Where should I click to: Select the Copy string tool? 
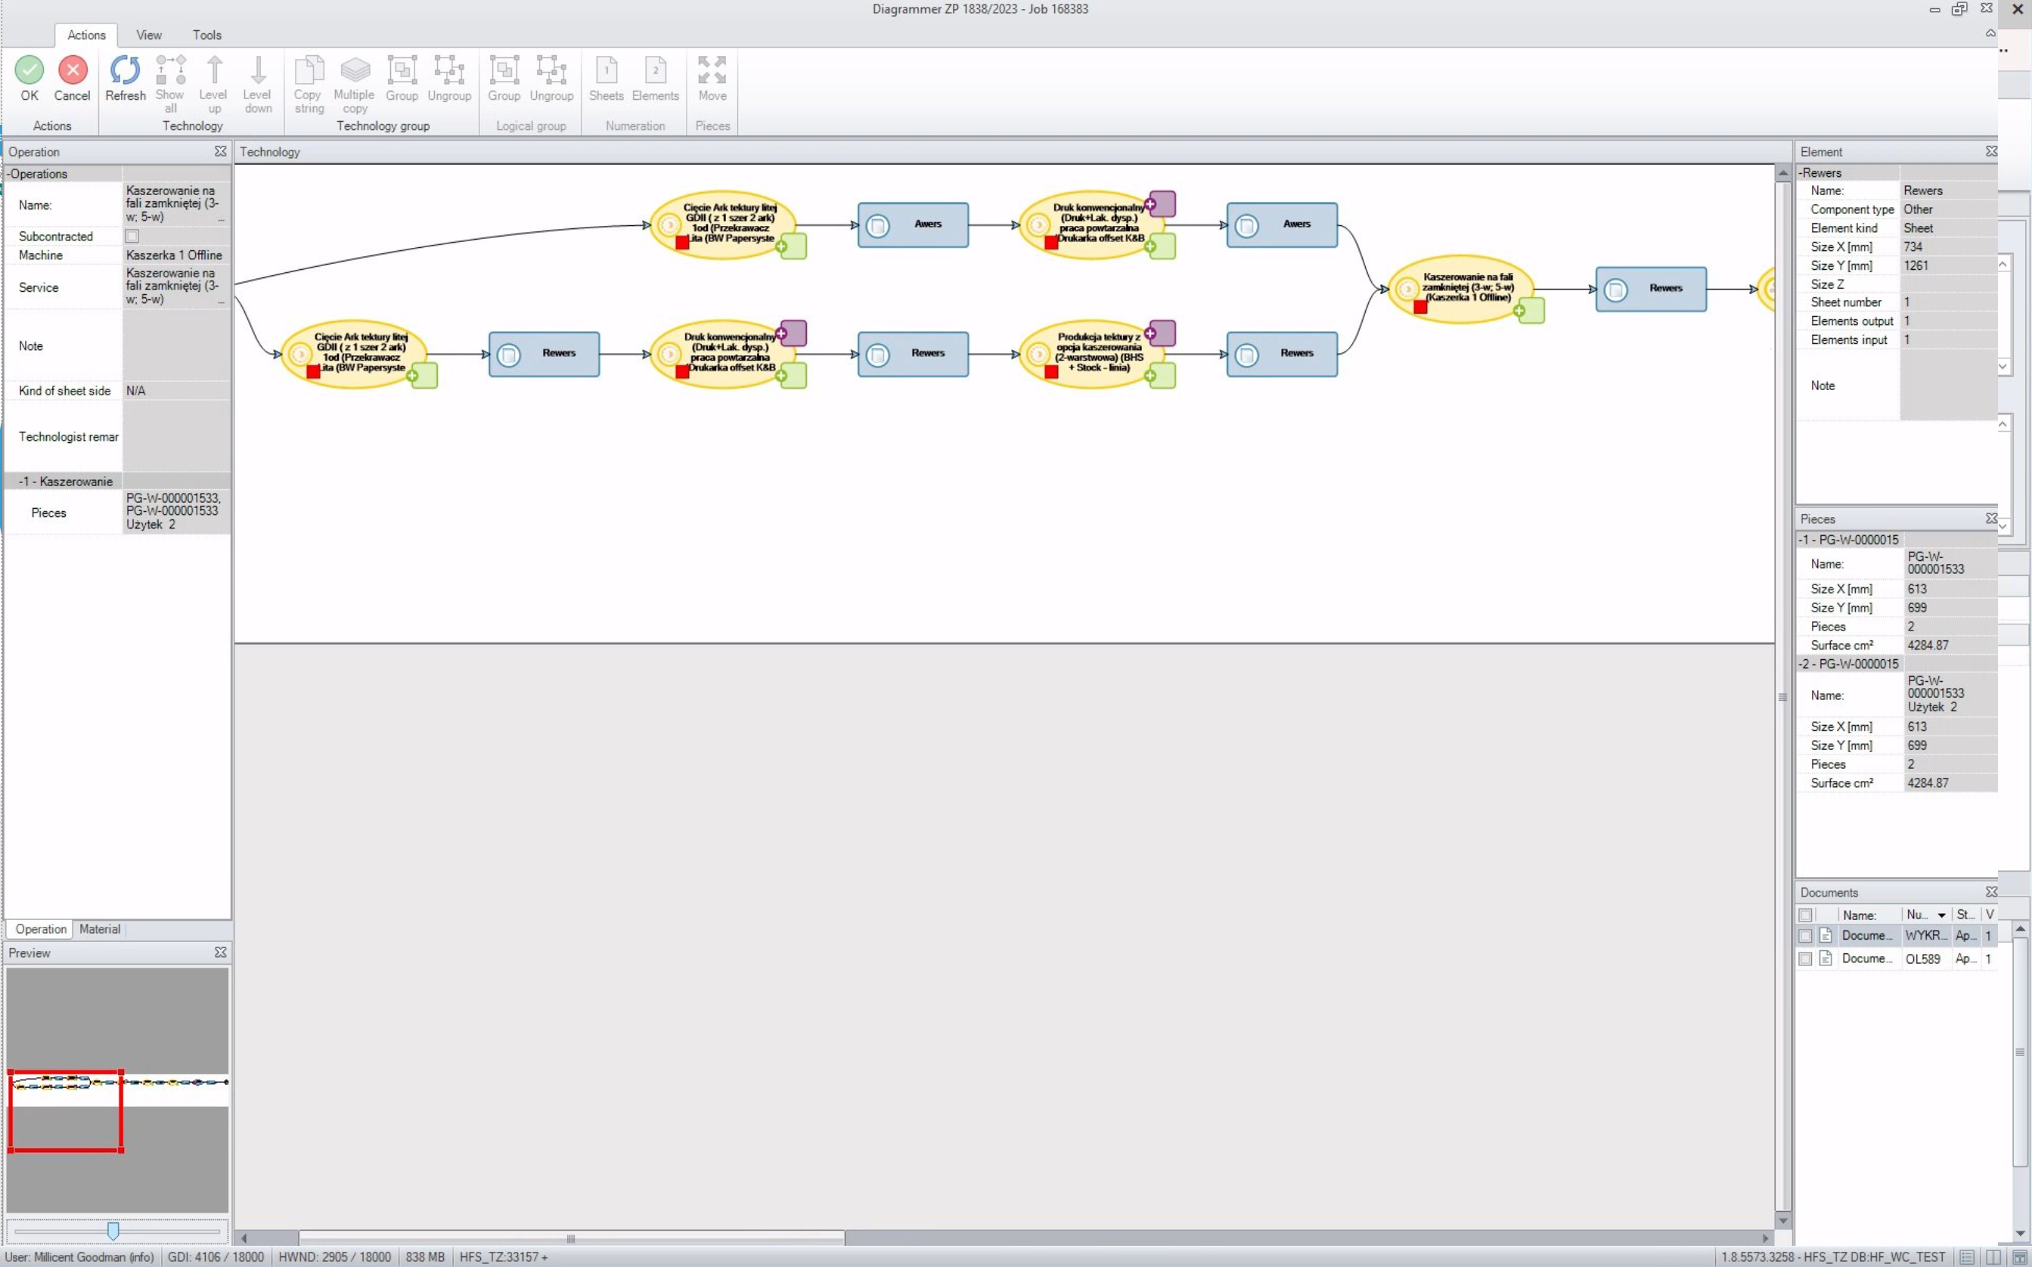(309, 79)
